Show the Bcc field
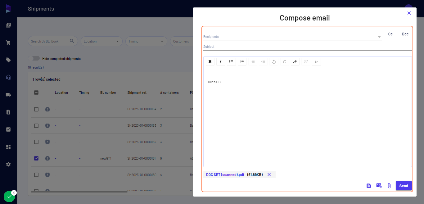The width and height of the screenshot is (424, 204). [x=405, y=34]
